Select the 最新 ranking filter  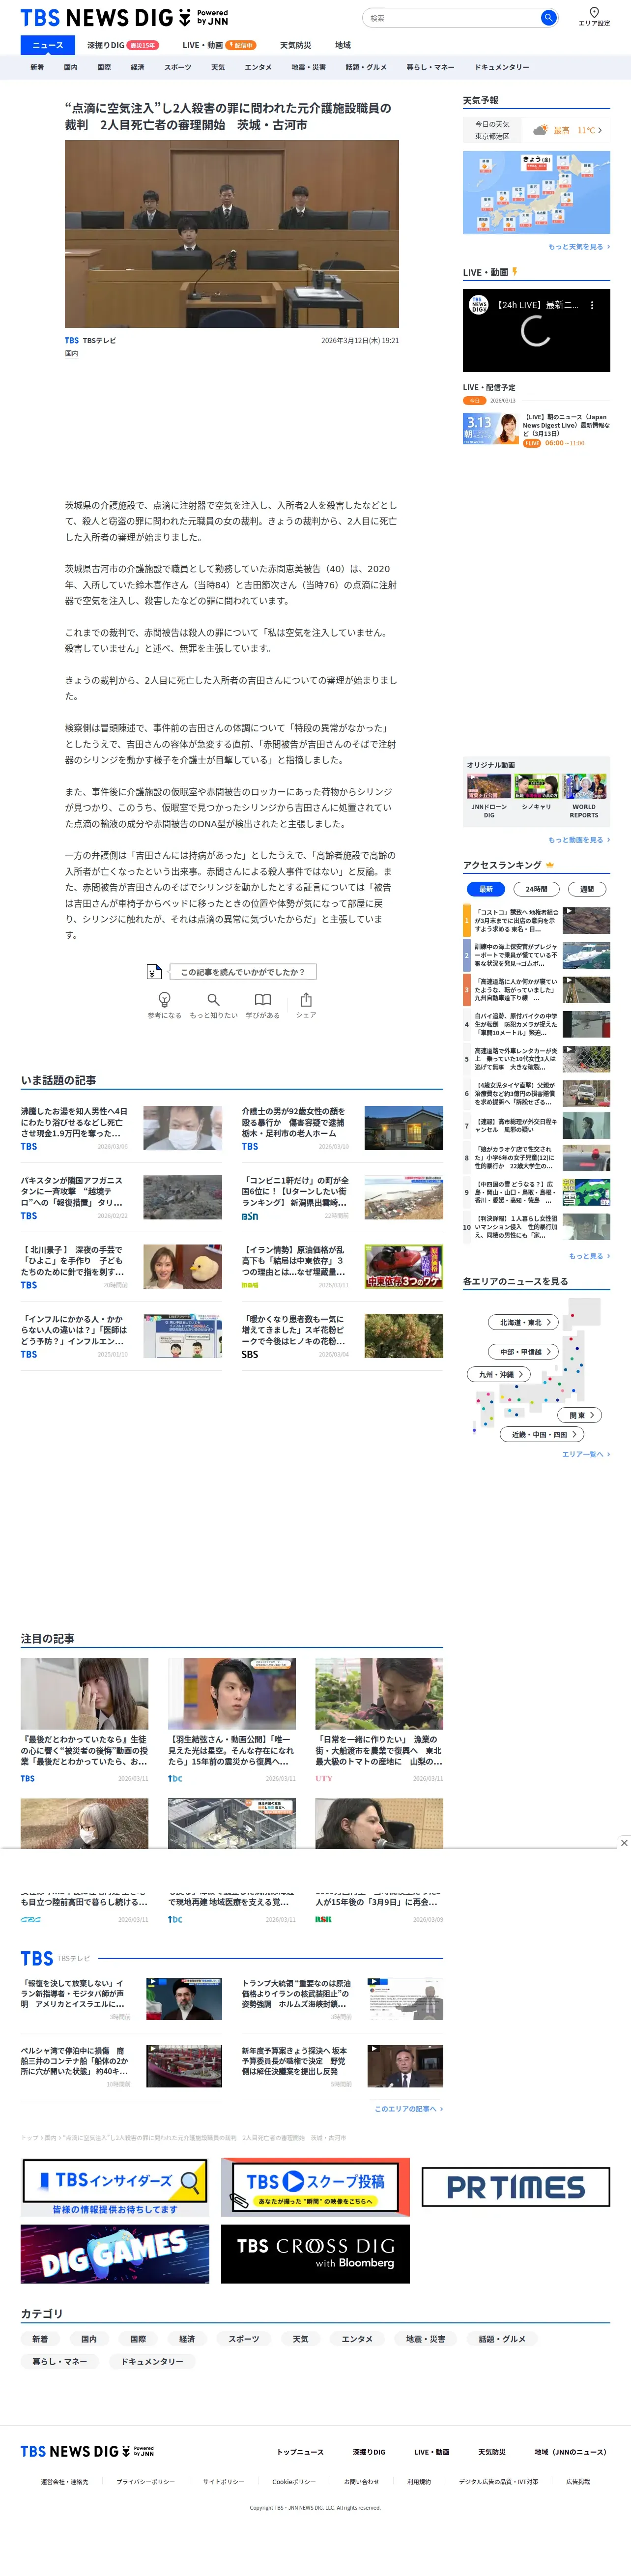[486, 889]
